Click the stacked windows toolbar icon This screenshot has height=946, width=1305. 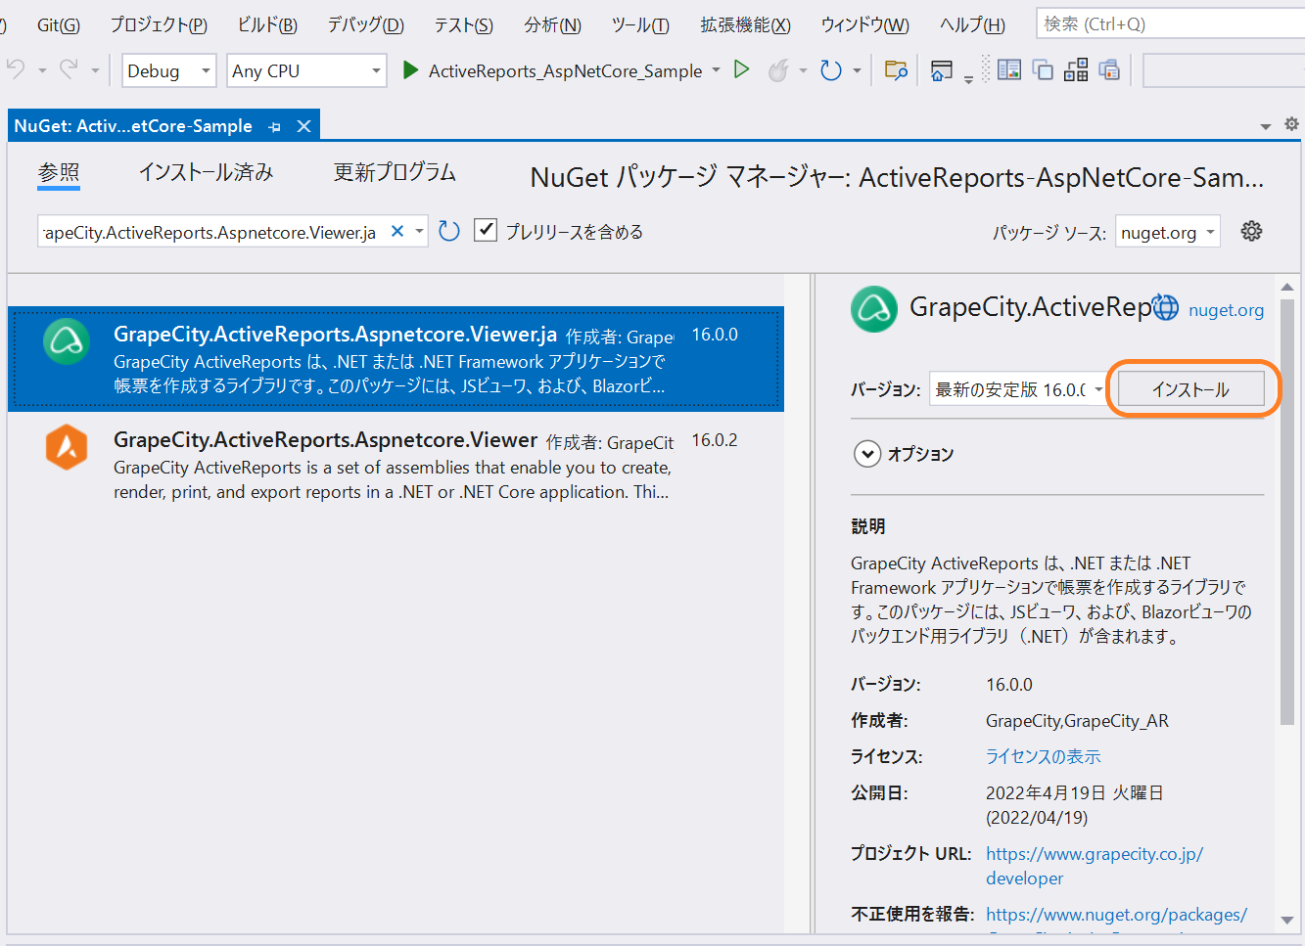[x=1109, y=69]
